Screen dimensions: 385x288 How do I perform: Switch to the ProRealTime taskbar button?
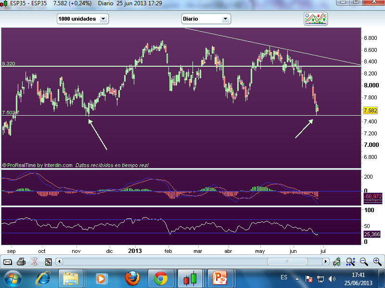tap(190, 279)
